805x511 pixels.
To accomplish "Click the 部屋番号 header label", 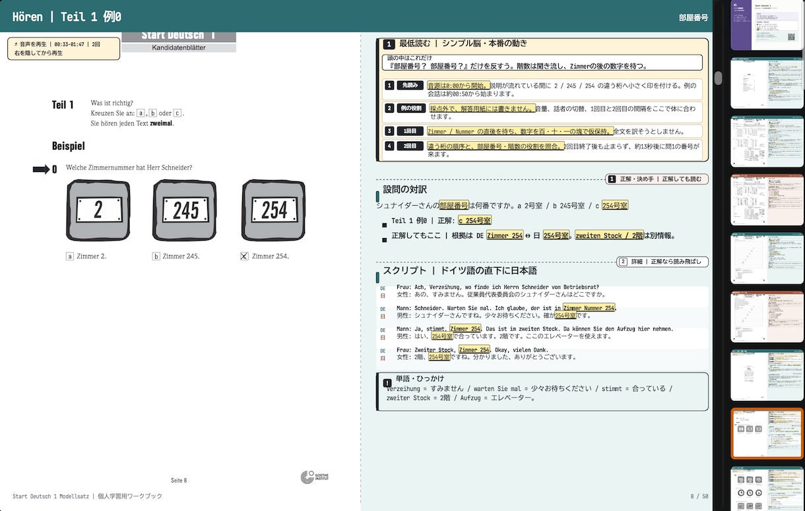I will click(692, 17).
